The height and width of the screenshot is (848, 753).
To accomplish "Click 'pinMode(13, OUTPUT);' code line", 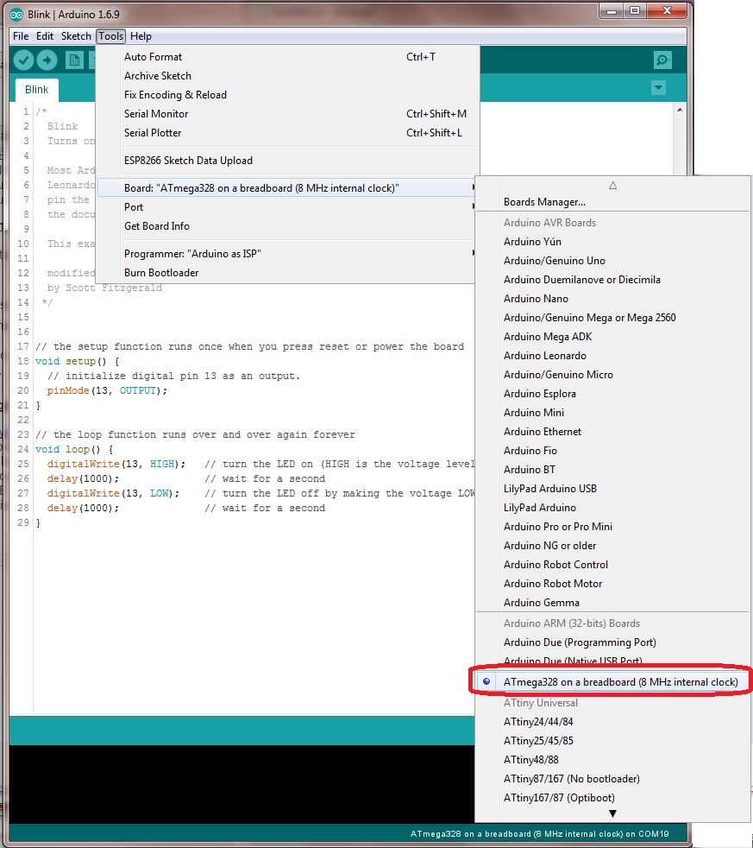I will pos(107,390).
